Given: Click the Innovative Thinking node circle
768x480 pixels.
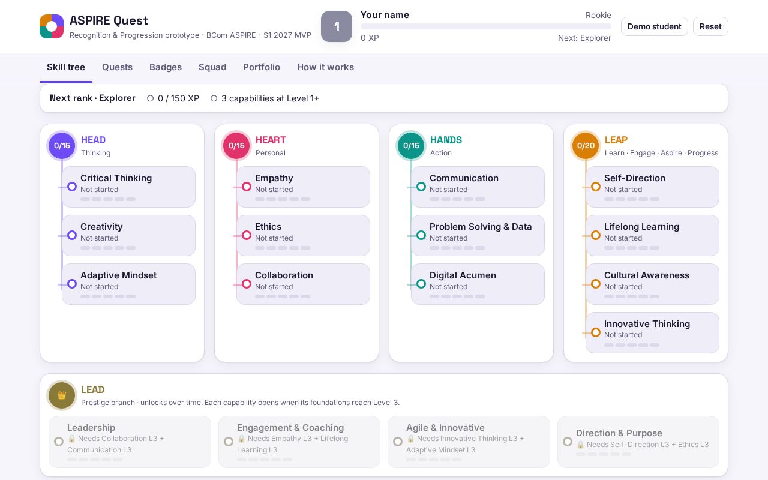Looking at the screenshot, I should tap(596, 332).
